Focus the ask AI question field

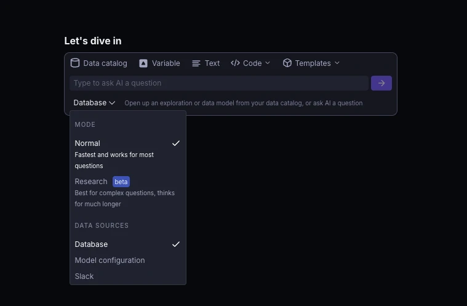pyautogui.click(x=218, y=83)
